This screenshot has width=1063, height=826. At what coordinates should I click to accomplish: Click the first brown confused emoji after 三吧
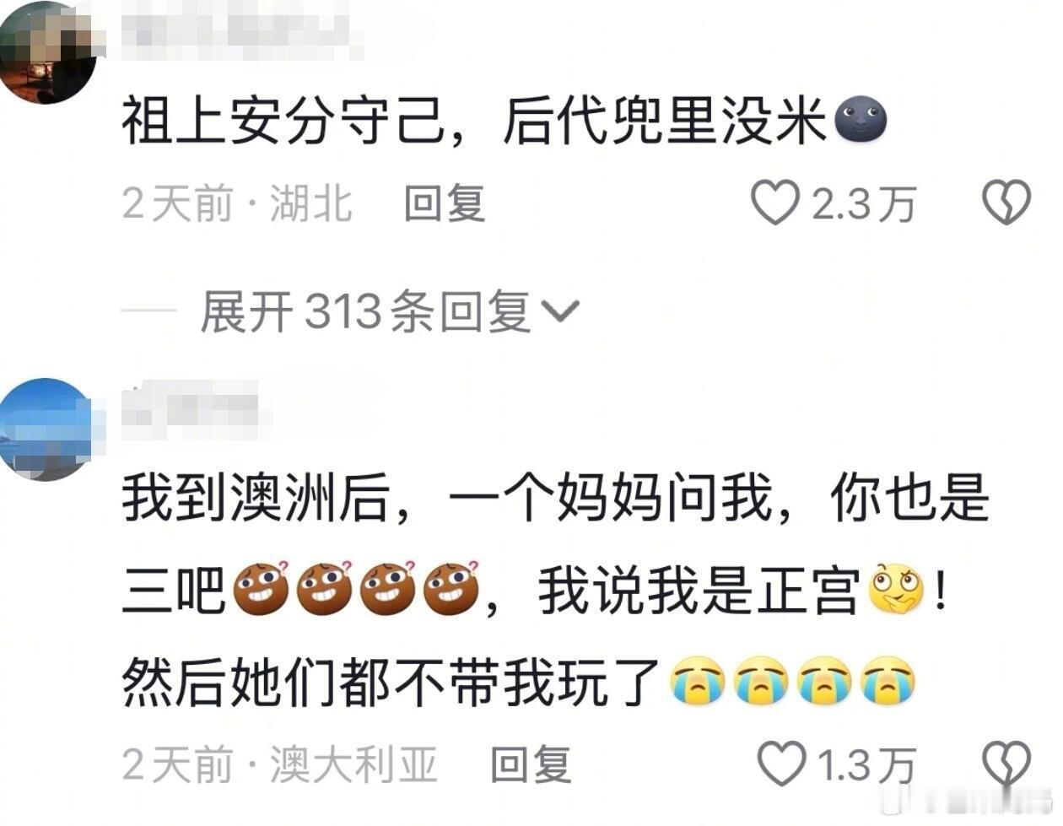coord(261,588)
